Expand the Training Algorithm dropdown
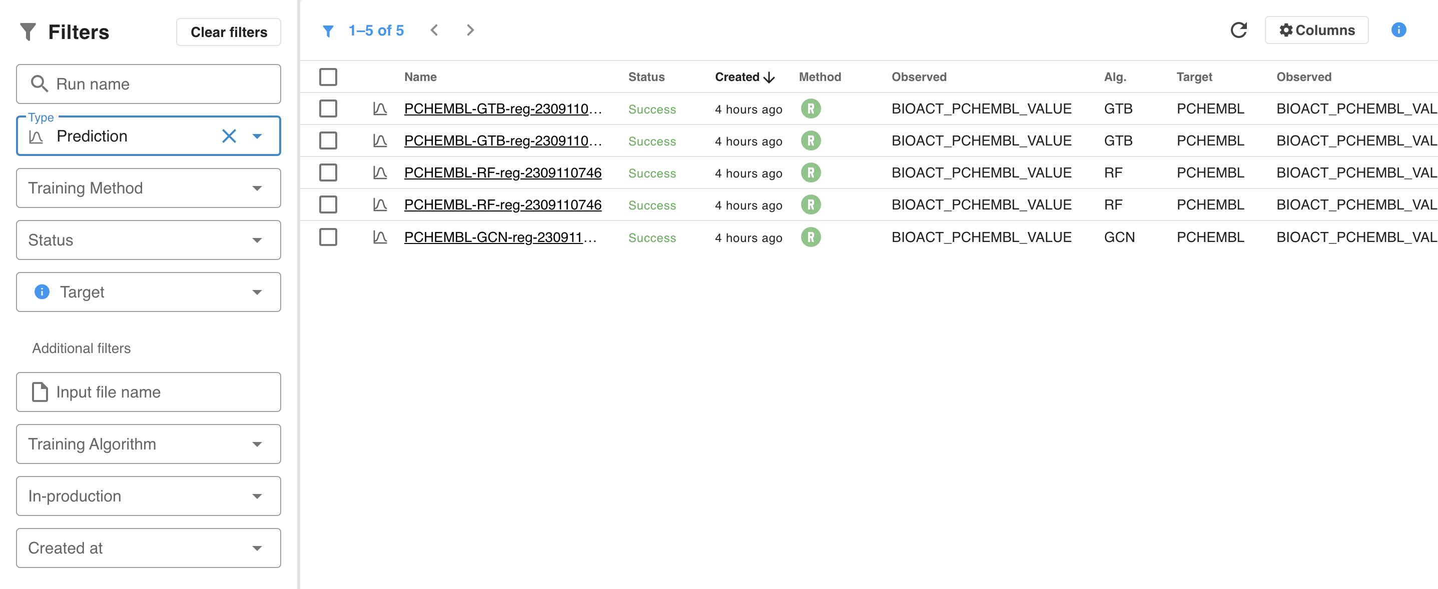 148,444
